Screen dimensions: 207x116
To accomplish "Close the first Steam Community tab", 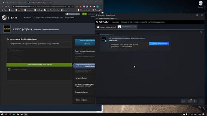I will click(x=25, y=3).
